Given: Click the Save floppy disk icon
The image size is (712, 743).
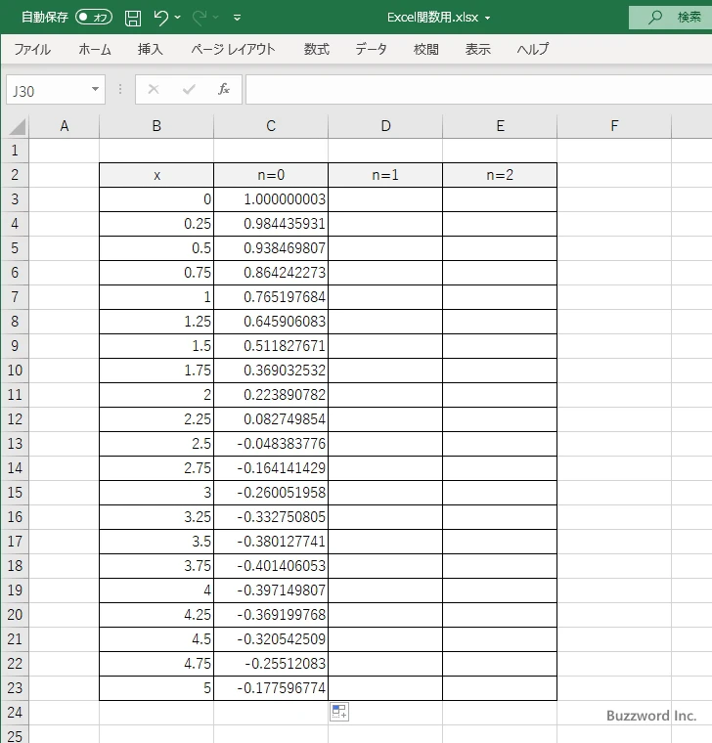Looking at the screenshot, I should pos(133,18).
